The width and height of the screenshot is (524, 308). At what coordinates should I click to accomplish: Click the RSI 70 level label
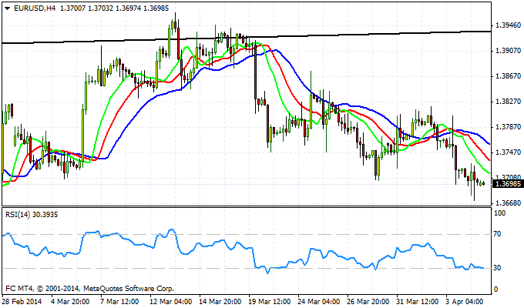tap(497, 234)
